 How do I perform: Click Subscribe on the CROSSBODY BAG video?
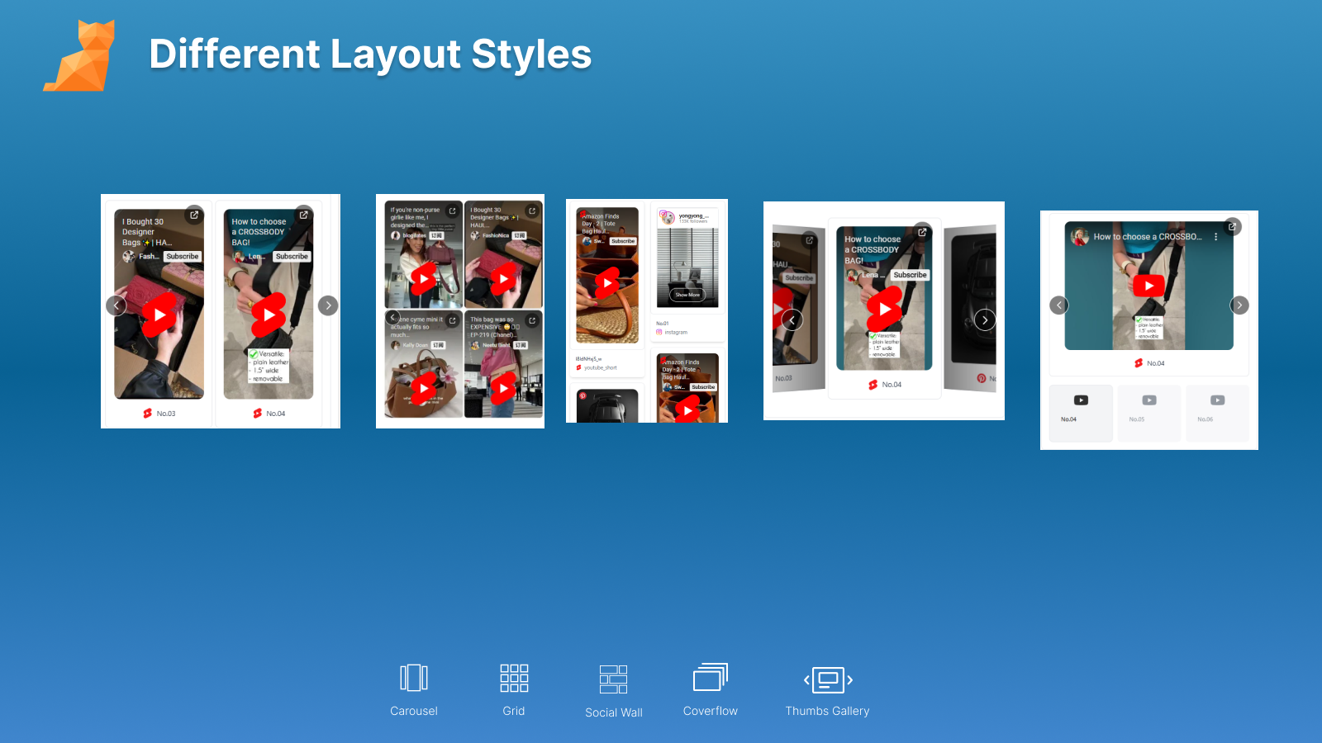click(910, 275)
